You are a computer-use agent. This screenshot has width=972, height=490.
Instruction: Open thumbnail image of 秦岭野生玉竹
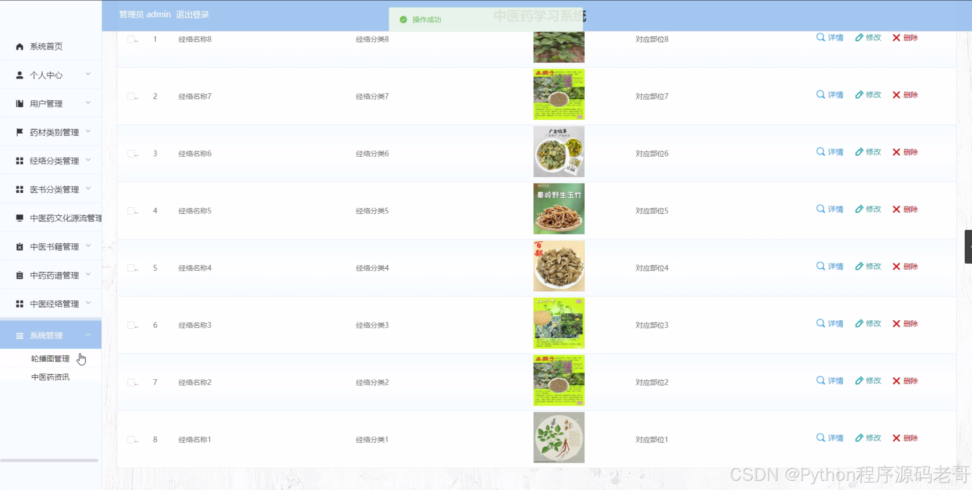(x=559, y=209)
